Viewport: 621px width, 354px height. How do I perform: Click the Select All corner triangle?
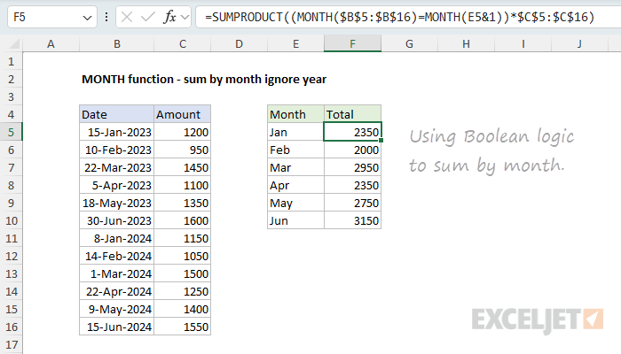click(x=14, y=43)
